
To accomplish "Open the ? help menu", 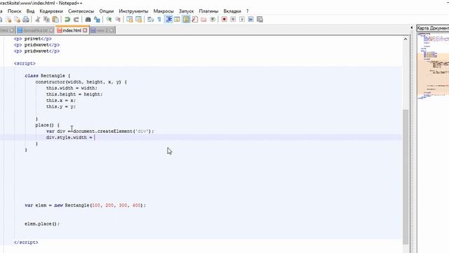I will 248,11.
